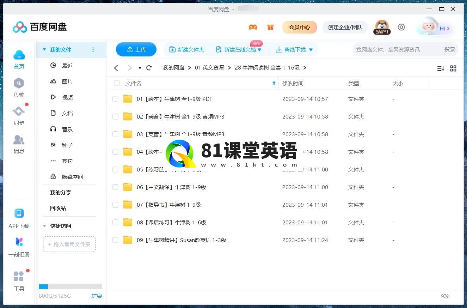
Task: Click the Baidu Netdisk logo
Action: coord(39,27)
